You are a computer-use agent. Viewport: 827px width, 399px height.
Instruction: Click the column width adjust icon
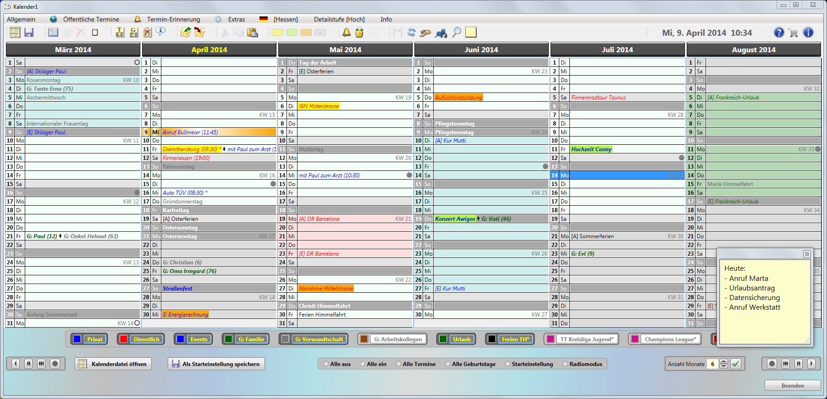click(x=397, y=33)
